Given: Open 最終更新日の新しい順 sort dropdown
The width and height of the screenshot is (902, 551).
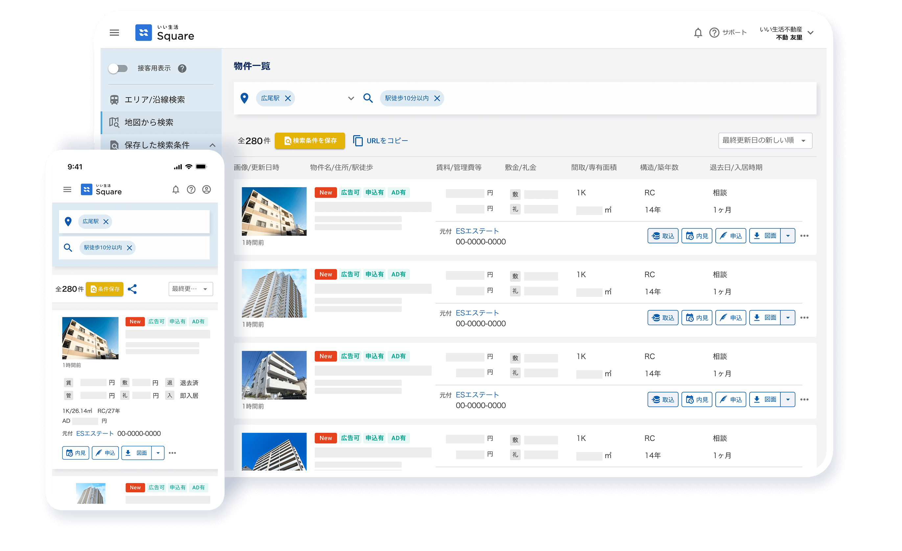Looking at the screenshot, I should 765,141.
